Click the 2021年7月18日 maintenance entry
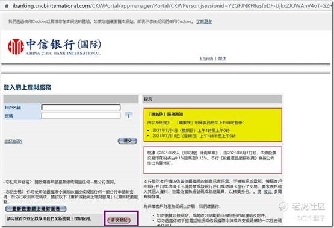 [194, 136]
